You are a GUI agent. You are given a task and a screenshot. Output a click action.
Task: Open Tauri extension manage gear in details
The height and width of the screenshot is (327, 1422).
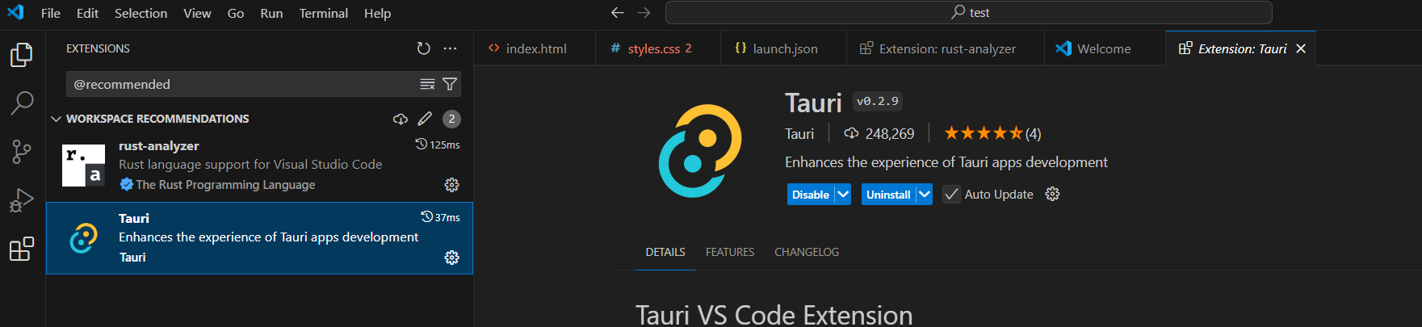[x=1052, y=194]
